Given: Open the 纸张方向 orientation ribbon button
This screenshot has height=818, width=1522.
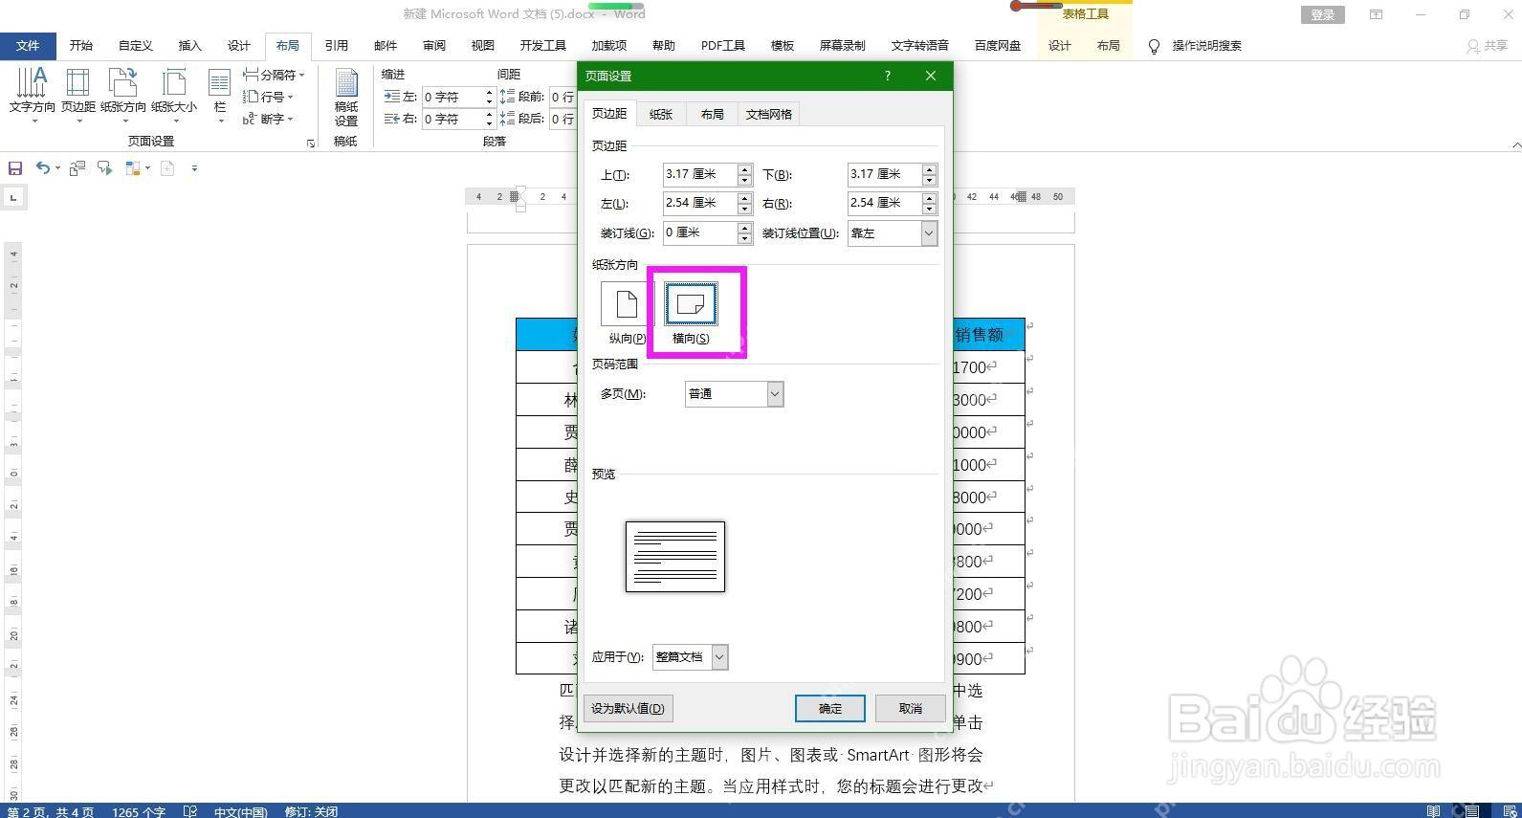Looking at the screenshot, I should coord(123,94).
